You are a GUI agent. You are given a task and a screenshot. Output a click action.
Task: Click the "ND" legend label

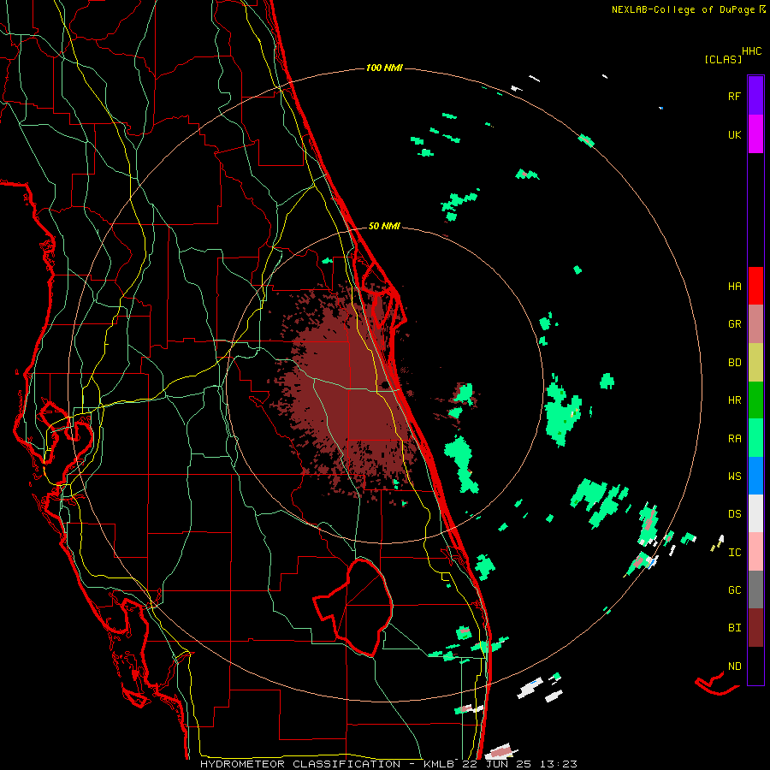[735, 666]
